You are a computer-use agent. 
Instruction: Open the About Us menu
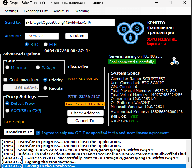point(61,11)
